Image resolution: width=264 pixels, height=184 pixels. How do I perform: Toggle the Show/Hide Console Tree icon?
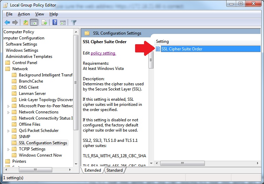(34, 23)
